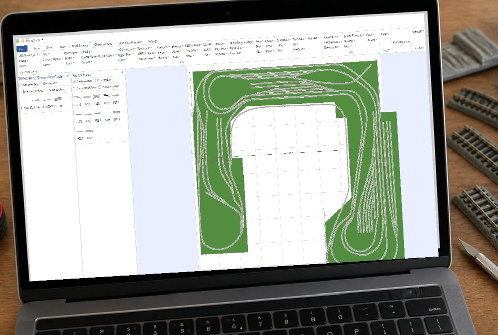Open the File tab
The image size is (498, 335).
21,49
